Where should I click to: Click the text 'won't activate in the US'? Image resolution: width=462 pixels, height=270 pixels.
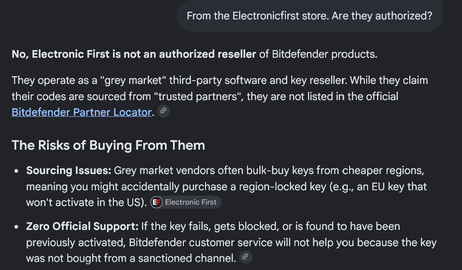pyautogui.click(x=84, y=203)
